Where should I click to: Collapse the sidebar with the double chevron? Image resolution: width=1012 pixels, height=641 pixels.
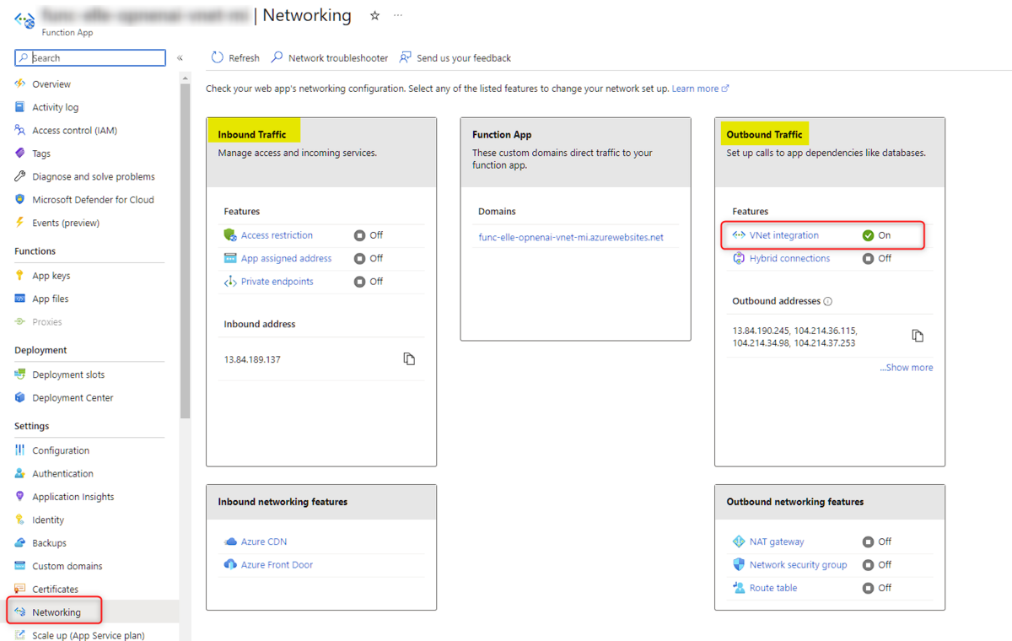pyautogui.click(x=180, y=58)
